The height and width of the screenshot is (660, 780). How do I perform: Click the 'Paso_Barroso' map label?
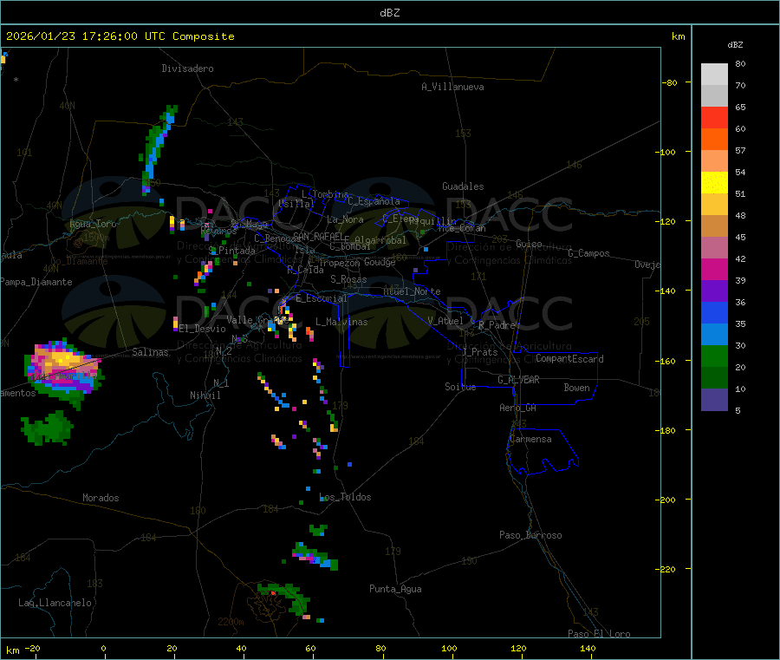point(530,535)
